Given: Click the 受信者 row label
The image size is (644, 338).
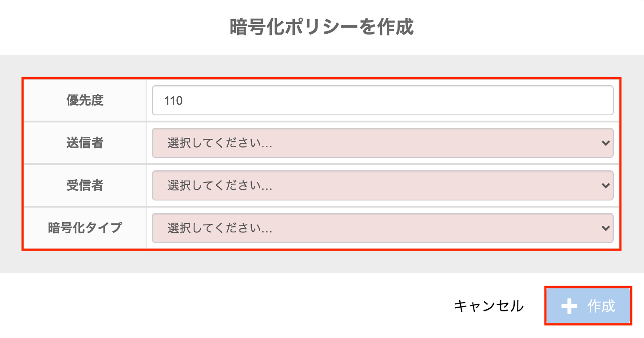Looking at the screenshot, I should 85,185.
